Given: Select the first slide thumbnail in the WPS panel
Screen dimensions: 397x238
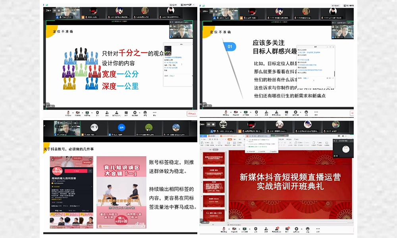Looking at the screenshot, I should 214,159.
